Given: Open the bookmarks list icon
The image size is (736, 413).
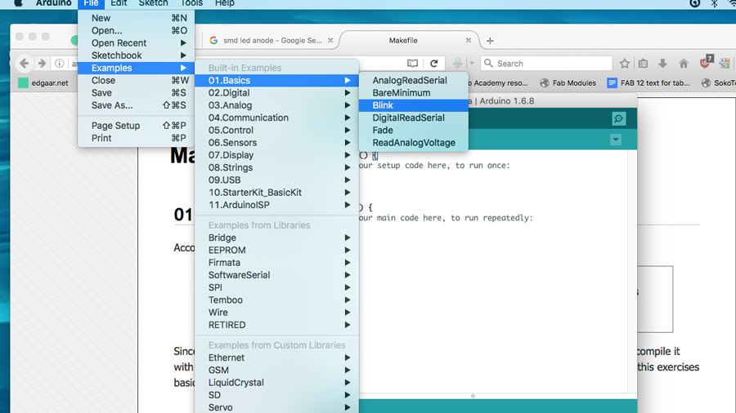Looking at the screenshot, I should click(643, 63).
